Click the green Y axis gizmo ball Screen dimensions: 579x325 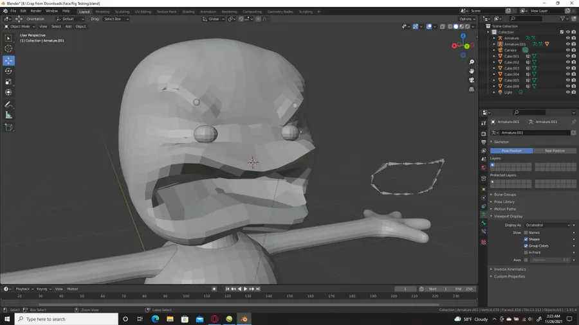(467, 46)
